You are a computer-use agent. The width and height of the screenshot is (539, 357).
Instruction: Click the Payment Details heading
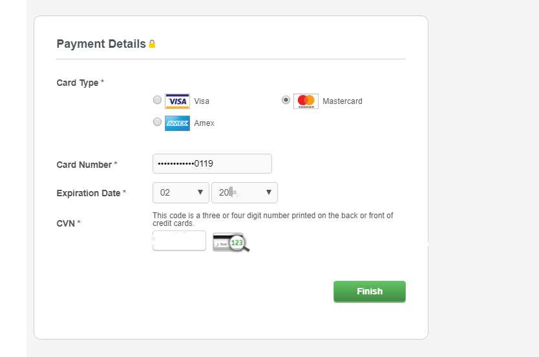point(101,44)
